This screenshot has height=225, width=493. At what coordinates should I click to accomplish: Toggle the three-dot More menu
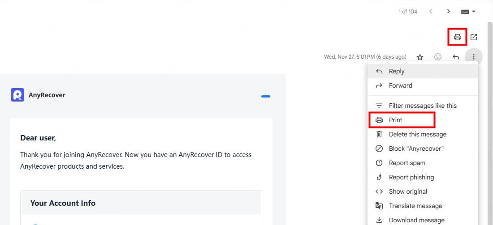pos(473,57)
